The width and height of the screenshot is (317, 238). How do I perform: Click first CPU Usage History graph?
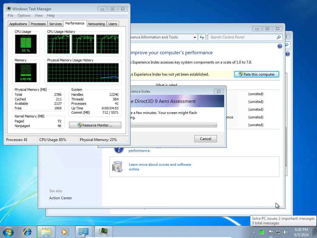coord(59,44)
